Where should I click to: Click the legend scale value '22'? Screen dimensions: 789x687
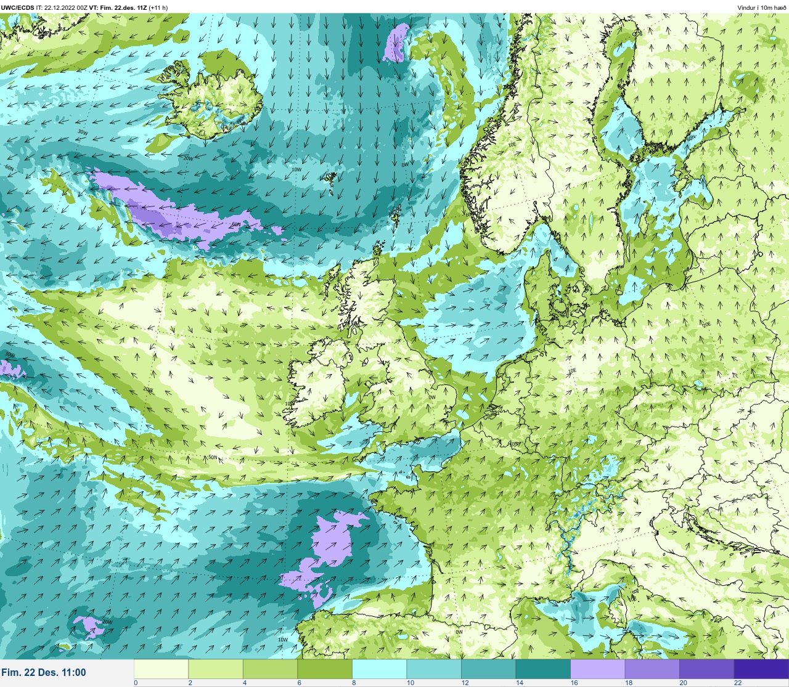click(737, 683)
